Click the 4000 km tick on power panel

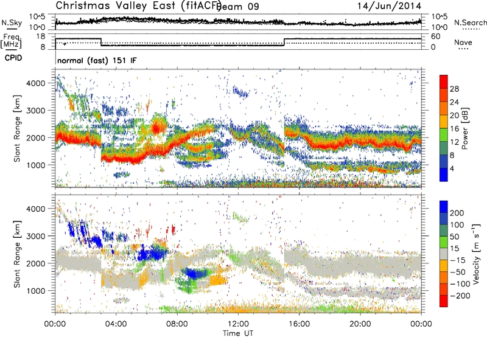pyautogui.click(x=36, y=83)
